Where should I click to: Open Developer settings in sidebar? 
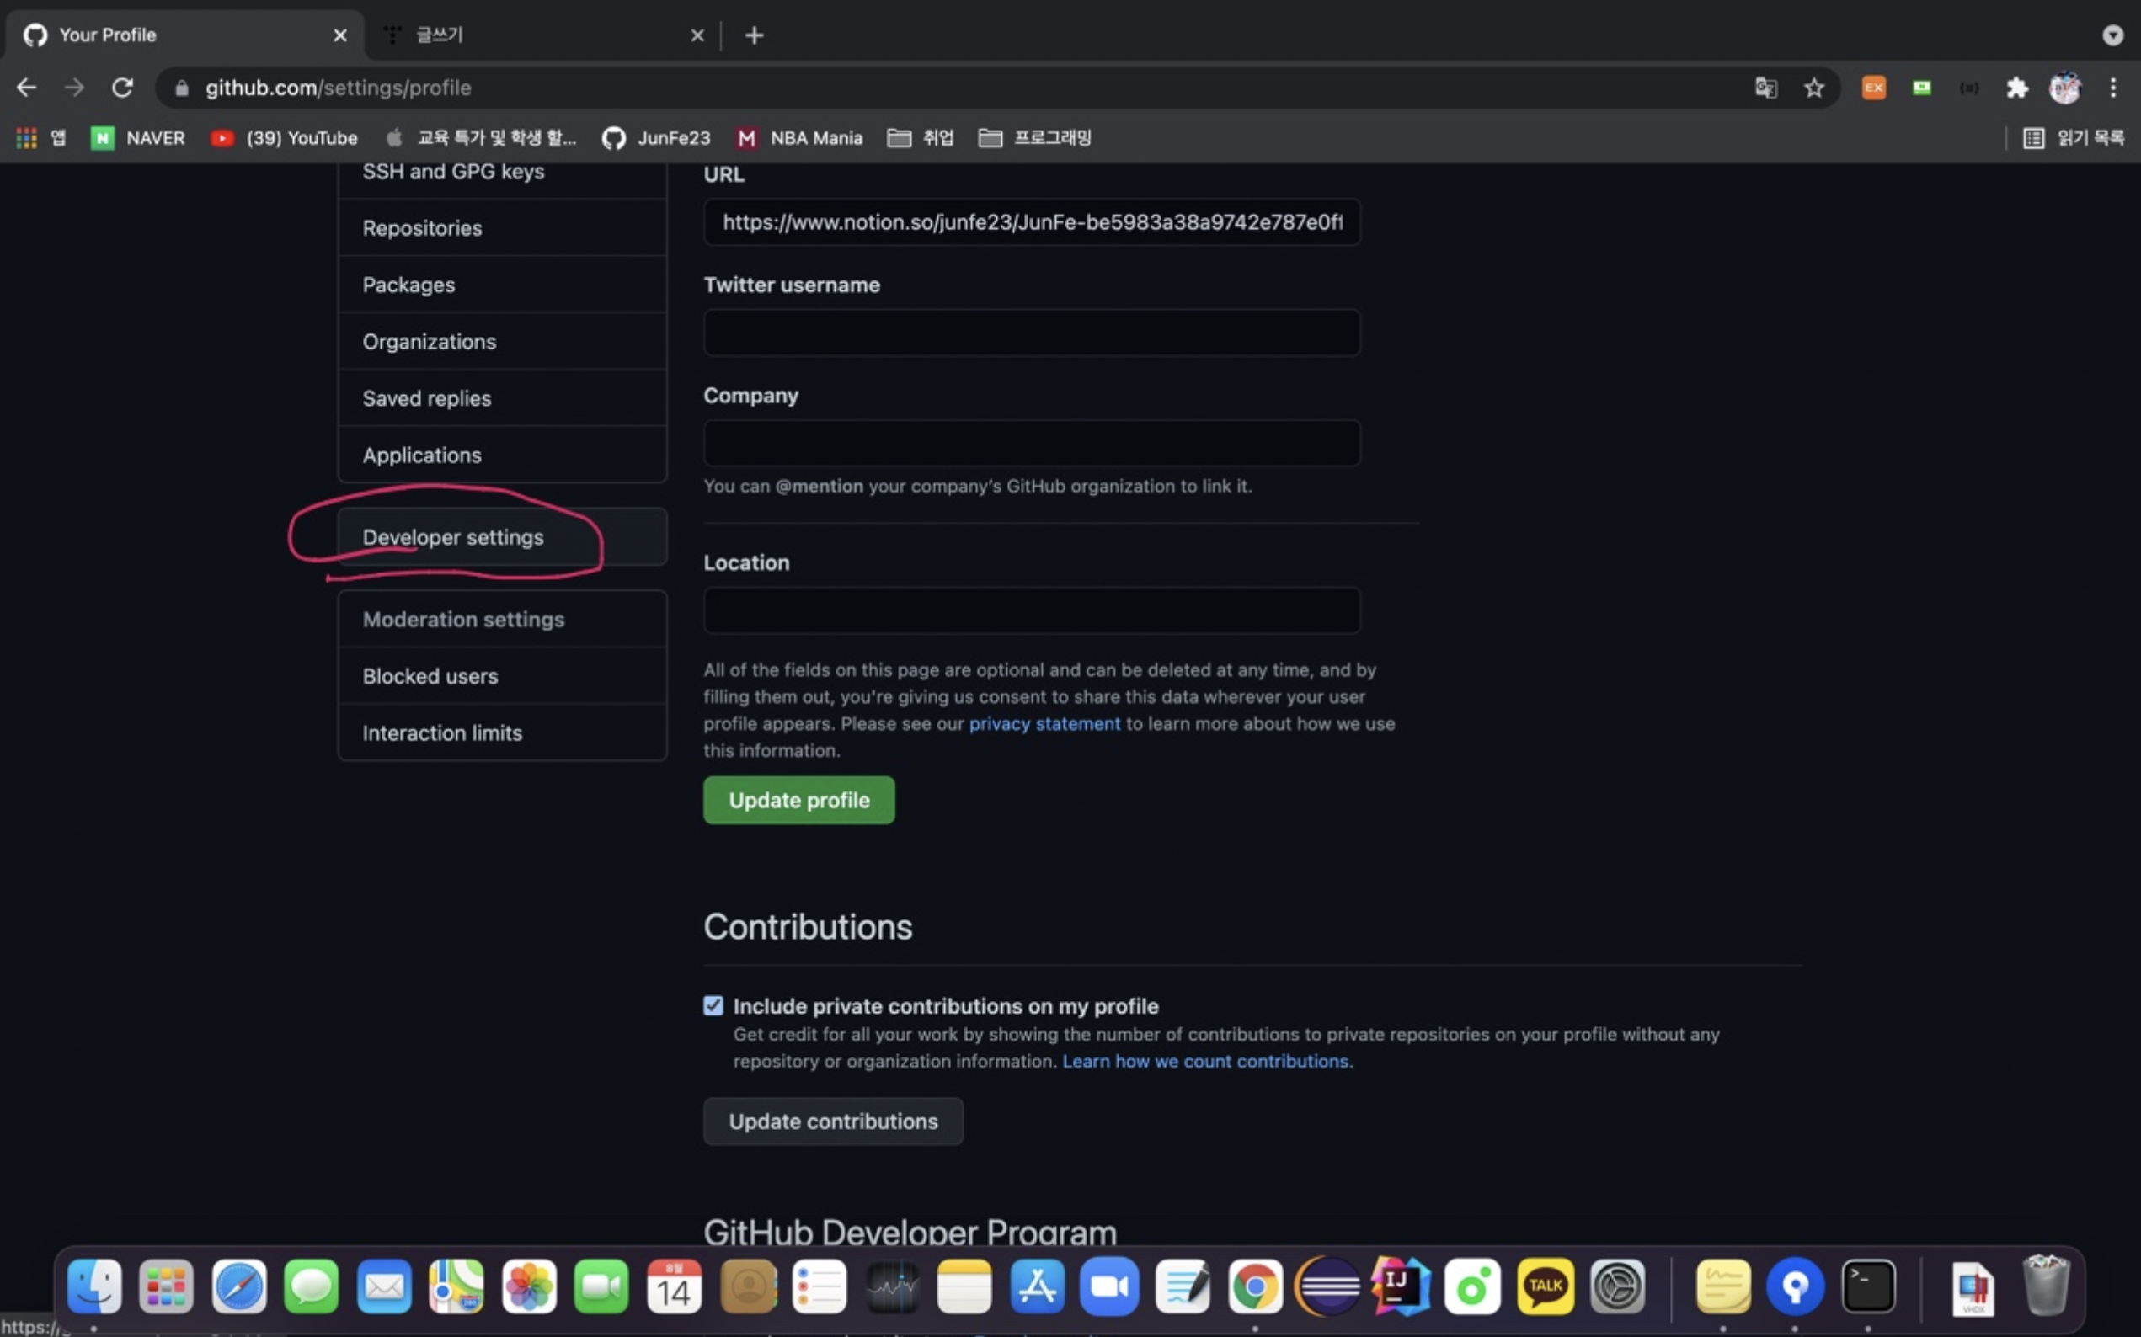(453, 537)
